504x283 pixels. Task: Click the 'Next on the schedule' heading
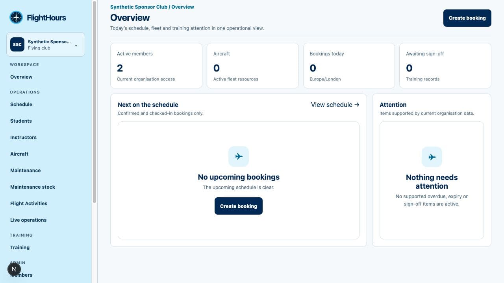(x=148, y=105)
